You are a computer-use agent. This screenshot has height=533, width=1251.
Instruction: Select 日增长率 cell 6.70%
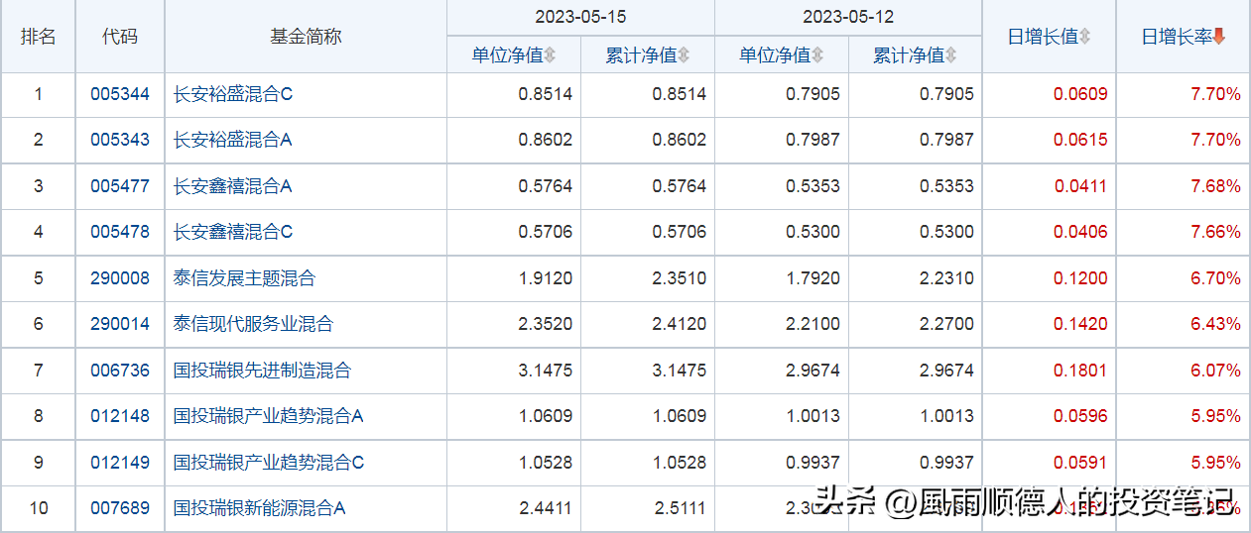coord(1216,278)
